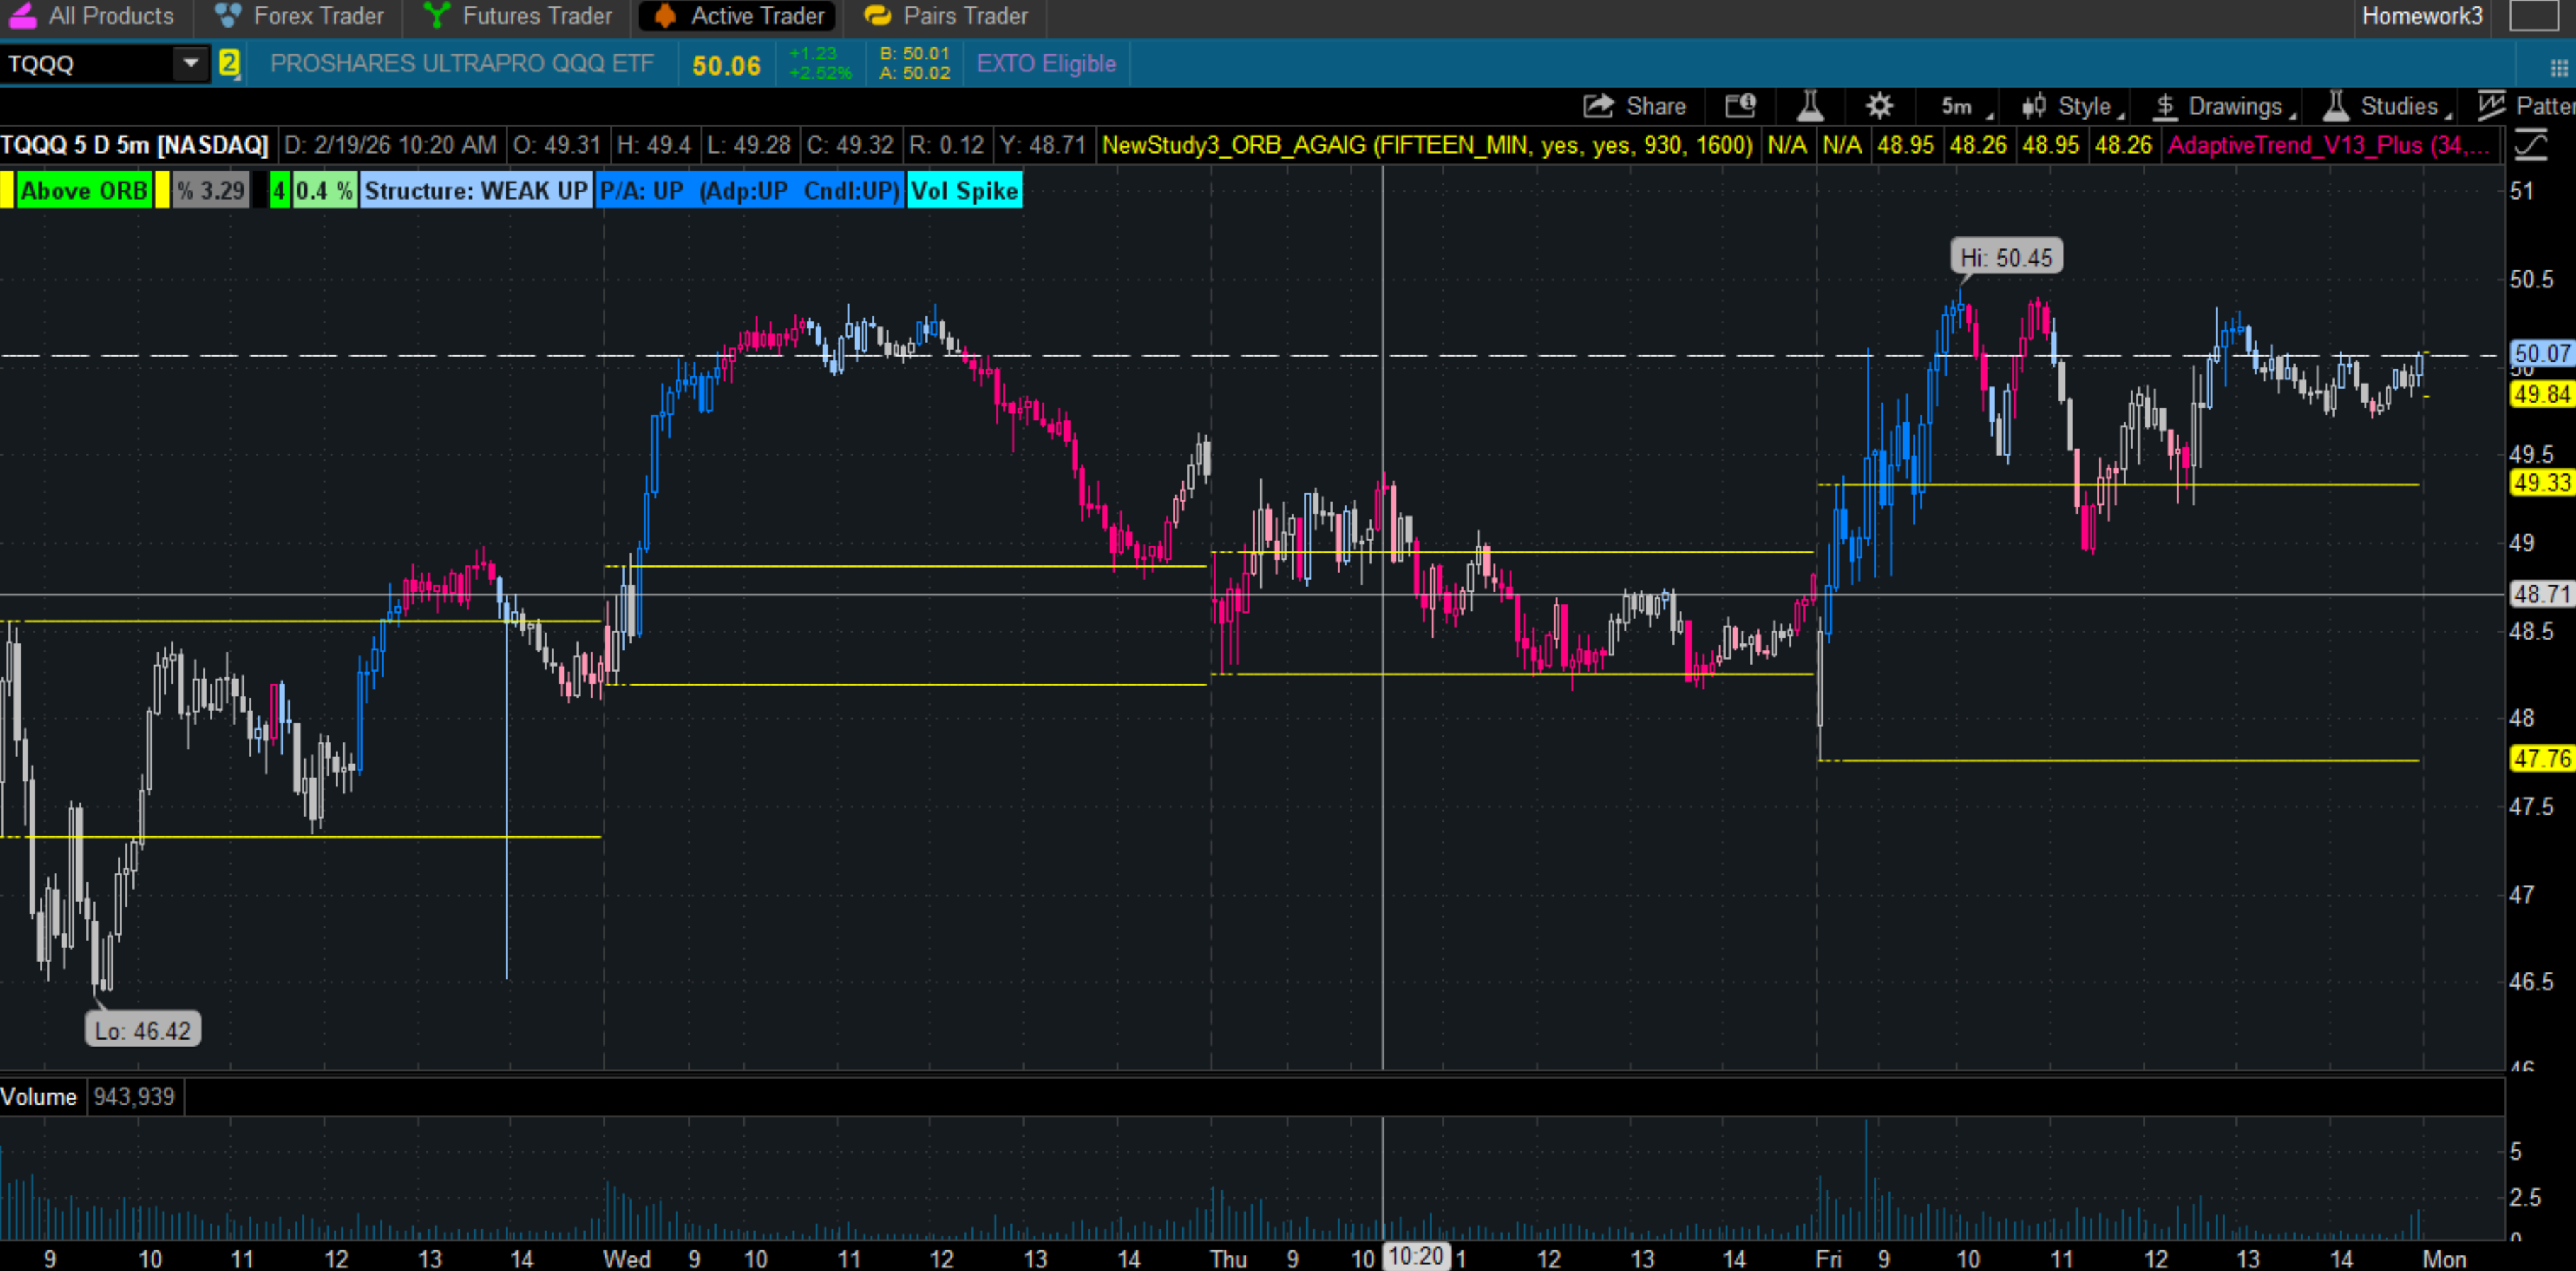Open the symbol info card icon
This screenshot has width=2576, height=1271.
click(1740, 106)
